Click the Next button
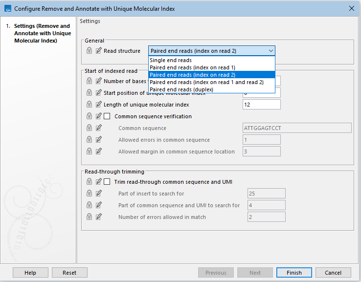 click(x=255, y=273)
